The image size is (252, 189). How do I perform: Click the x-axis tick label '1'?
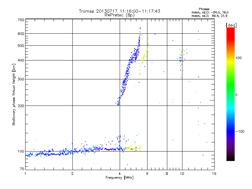(x=25, y=174)
